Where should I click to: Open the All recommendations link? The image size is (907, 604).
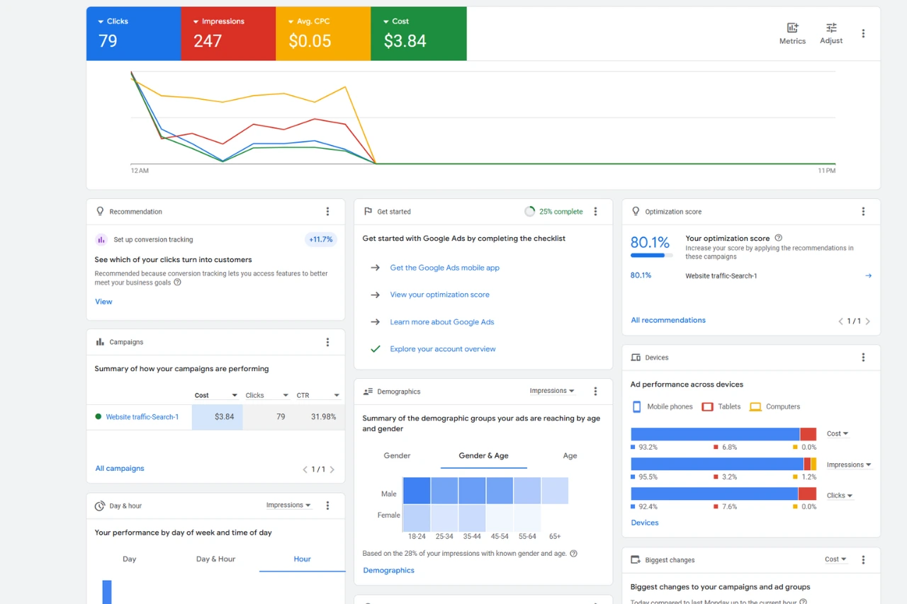coord(668,320)
